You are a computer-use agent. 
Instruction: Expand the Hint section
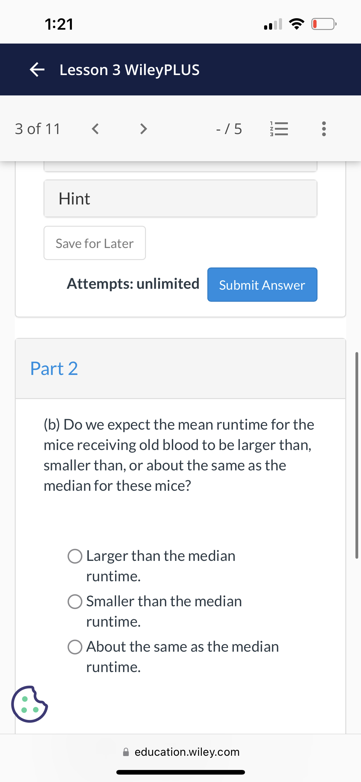pyautogui.click(x=180, y=198)
